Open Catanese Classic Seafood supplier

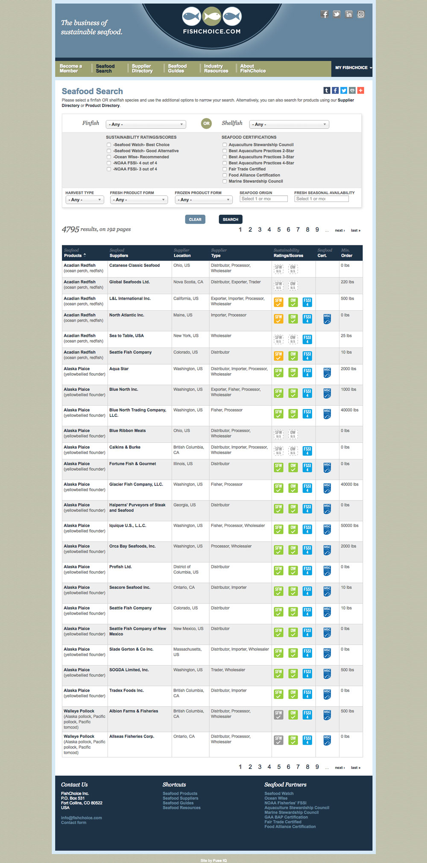tap(135, 265)
